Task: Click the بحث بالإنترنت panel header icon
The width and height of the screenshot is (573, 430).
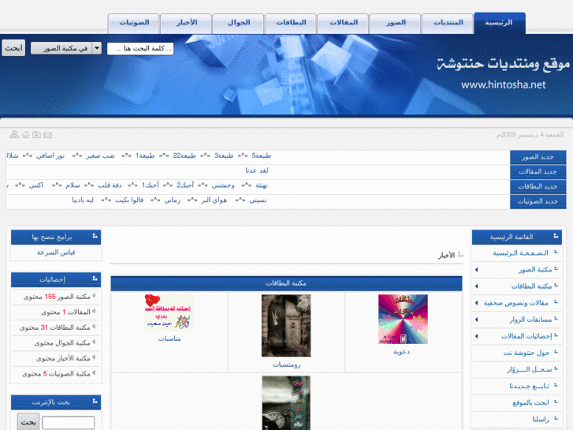Action: coord(95,402)
